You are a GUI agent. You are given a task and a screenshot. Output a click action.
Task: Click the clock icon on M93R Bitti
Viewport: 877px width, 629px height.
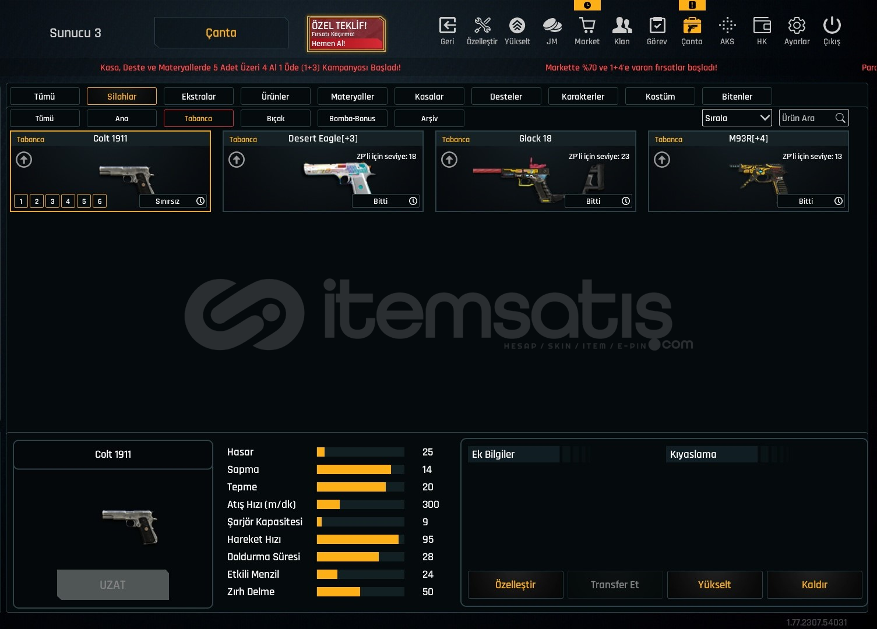click(839, 201)
